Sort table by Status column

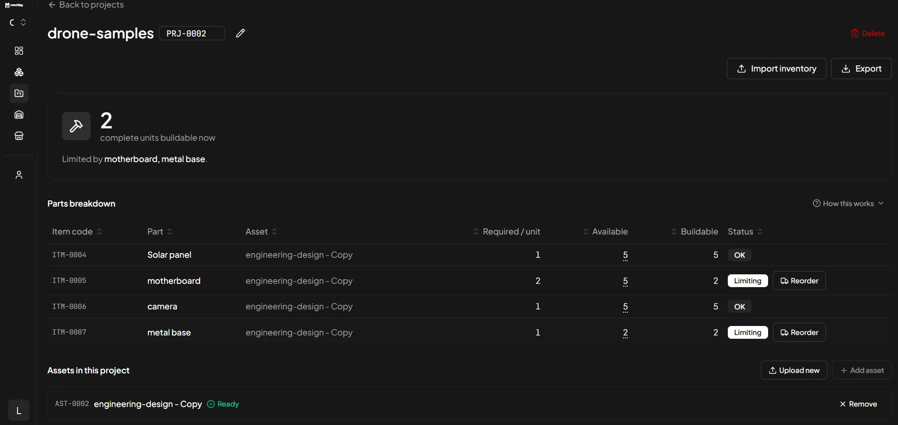(x=745, y=232)
